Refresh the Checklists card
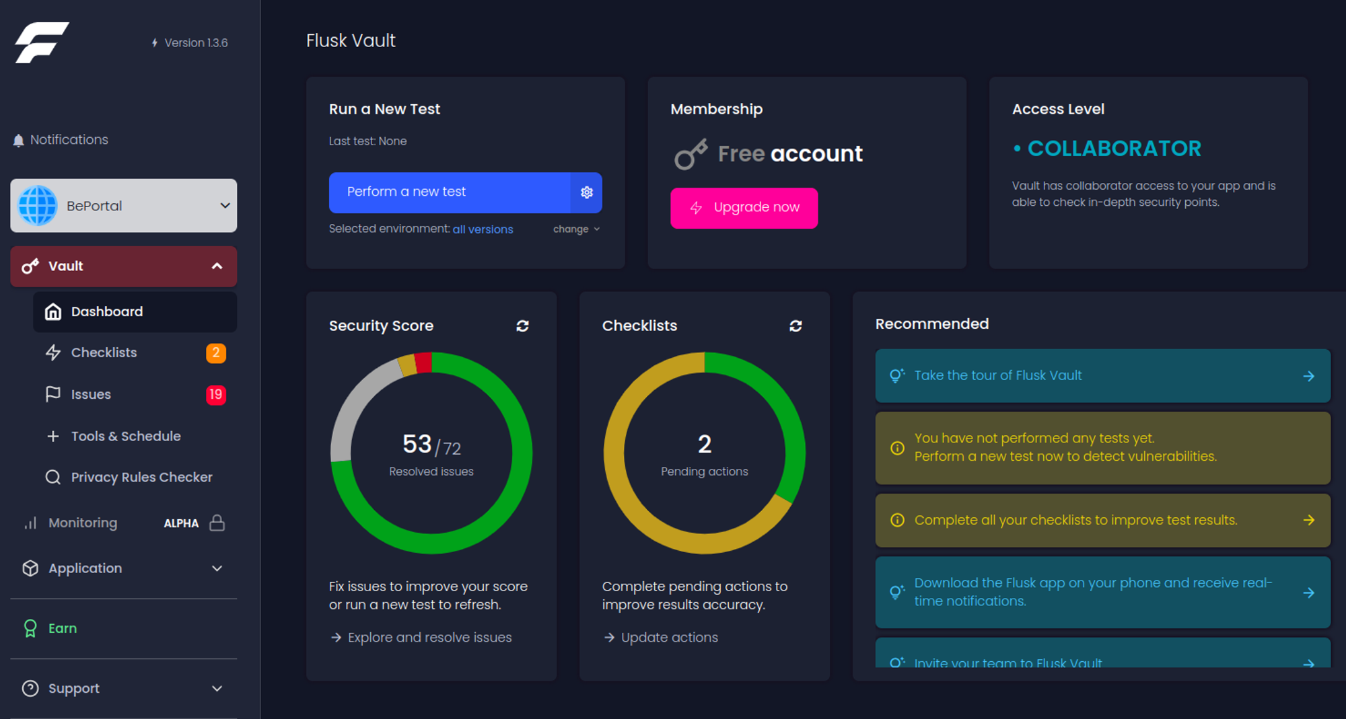 point(795,326)
